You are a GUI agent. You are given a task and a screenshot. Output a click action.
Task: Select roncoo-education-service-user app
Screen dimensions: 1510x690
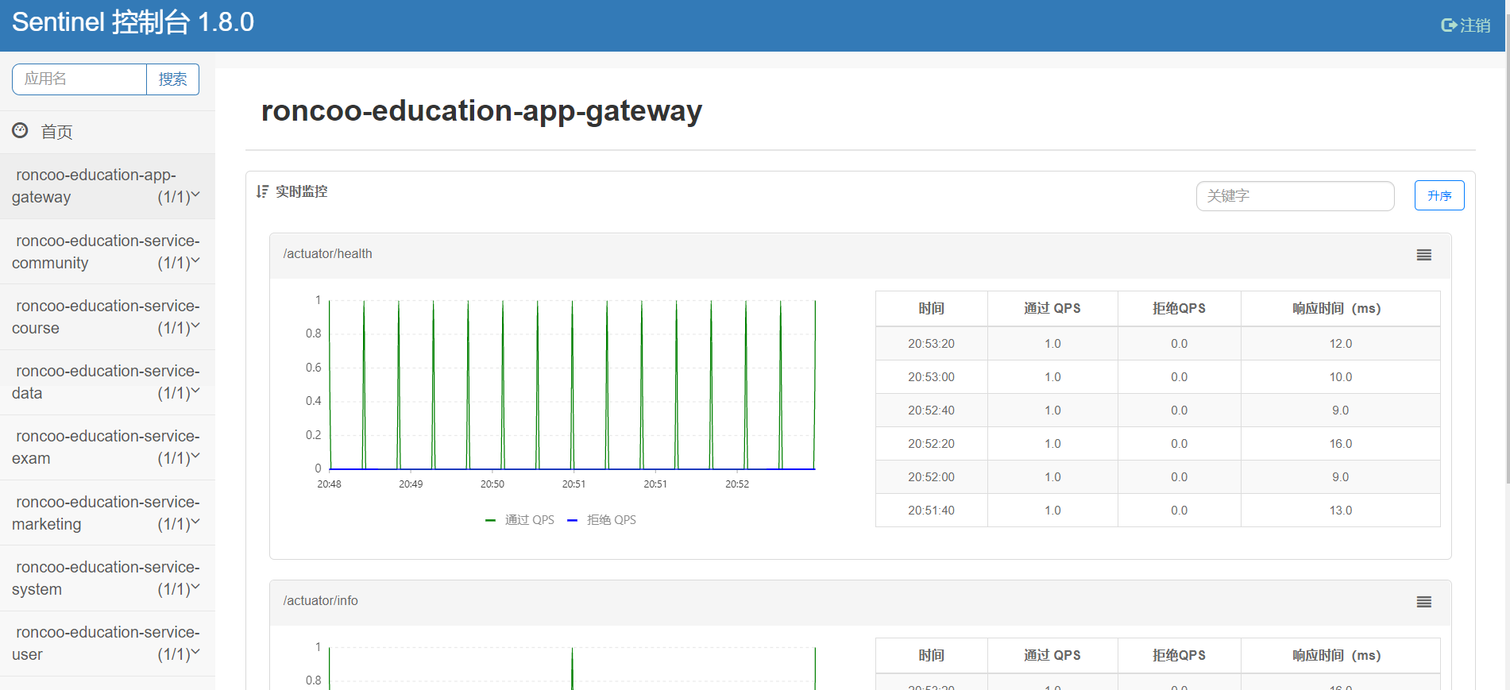pyautogui.click(x=107, y=643)
